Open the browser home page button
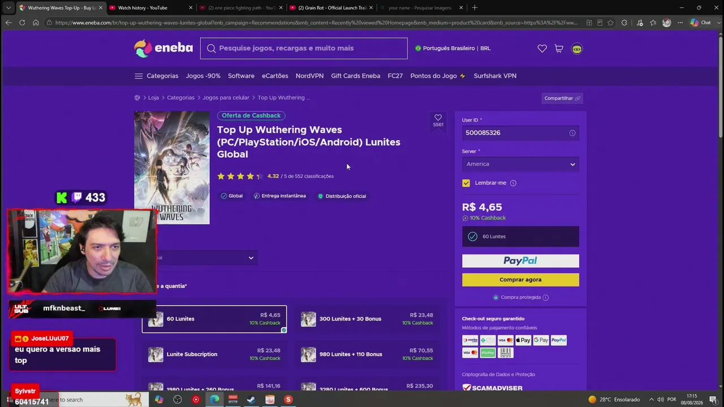 (x=36, y=23)
